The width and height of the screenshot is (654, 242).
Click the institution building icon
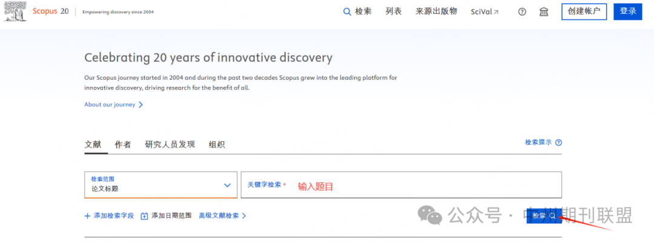tap(544, 11)
